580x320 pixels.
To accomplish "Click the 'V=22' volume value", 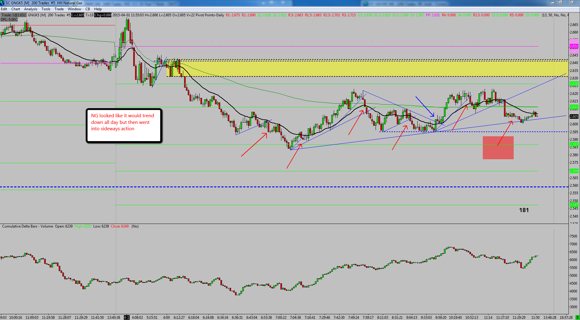I will 191,15.
